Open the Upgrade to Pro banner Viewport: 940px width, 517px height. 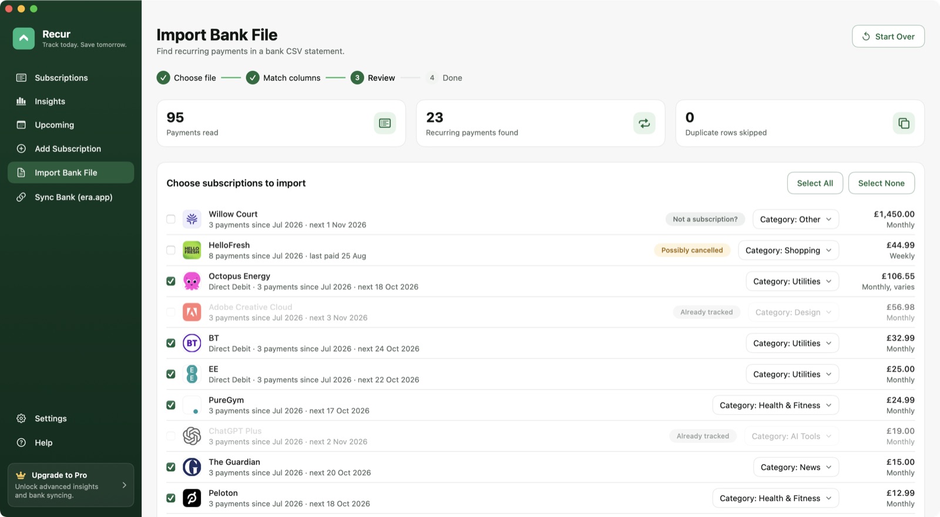click(x=70, y=485)
